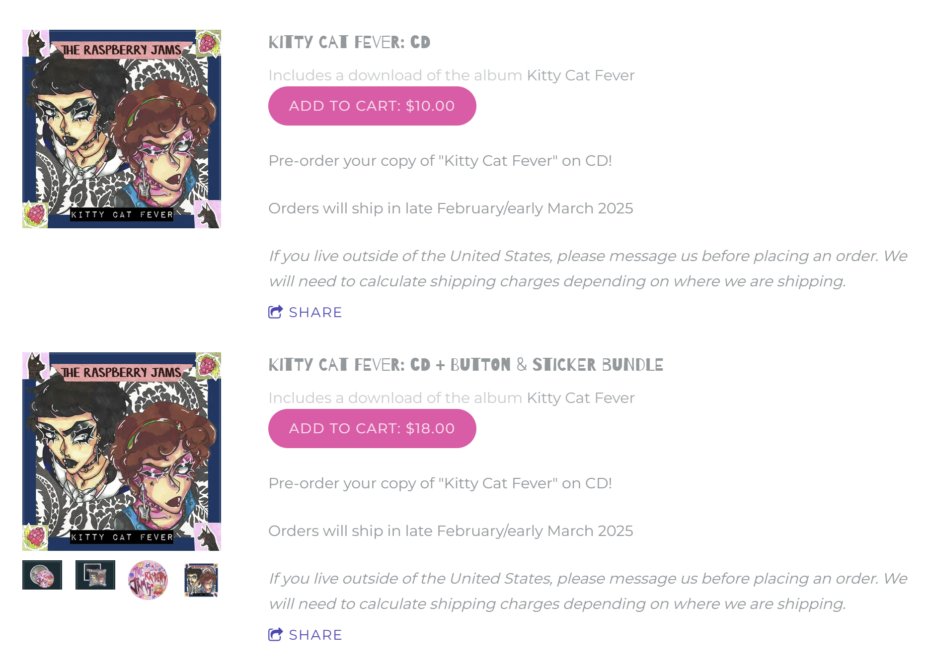Click the share arrow icon under the CD listing

[x=275, y=312]
